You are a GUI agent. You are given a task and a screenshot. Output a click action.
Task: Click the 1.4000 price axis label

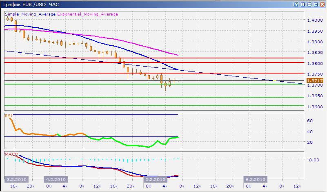coord(315,20)
